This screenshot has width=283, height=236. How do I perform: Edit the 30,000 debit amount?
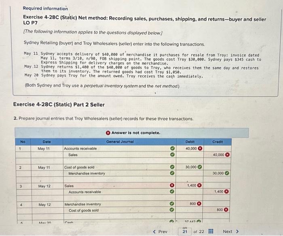point(191,167)
